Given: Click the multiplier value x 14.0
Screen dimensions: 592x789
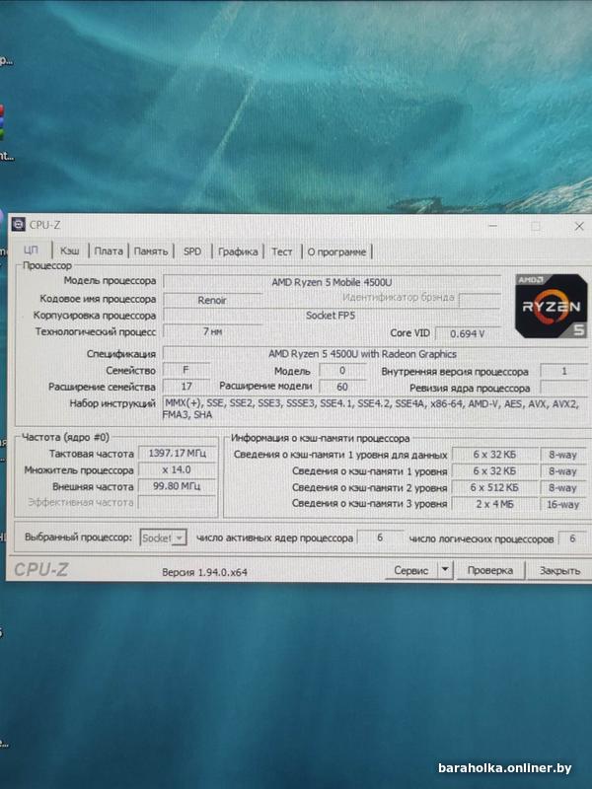Looking at the screenshot, I should pyautogui.click(x=178, y=469).
